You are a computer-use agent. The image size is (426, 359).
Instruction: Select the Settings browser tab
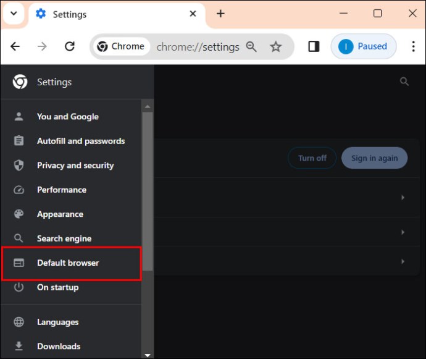117,14
